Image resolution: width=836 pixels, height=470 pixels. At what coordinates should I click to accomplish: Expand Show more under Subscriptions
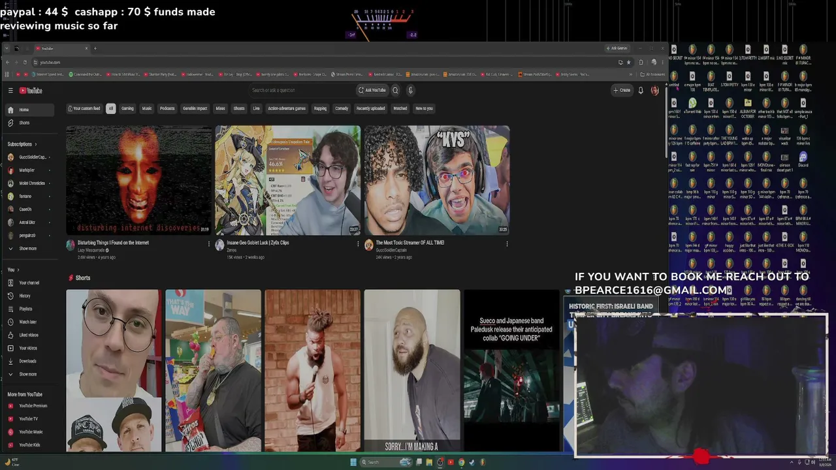(x=30, y=249)
